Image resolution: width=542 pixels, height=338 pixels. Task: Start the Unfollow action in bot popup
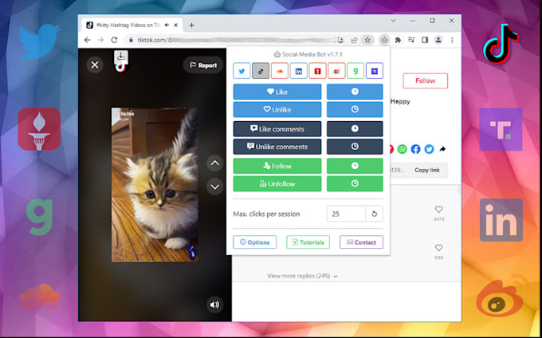[277, 183]
